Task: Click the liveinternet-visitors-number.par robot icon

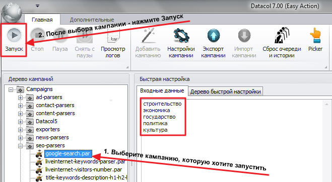Action: pos(39,170)
